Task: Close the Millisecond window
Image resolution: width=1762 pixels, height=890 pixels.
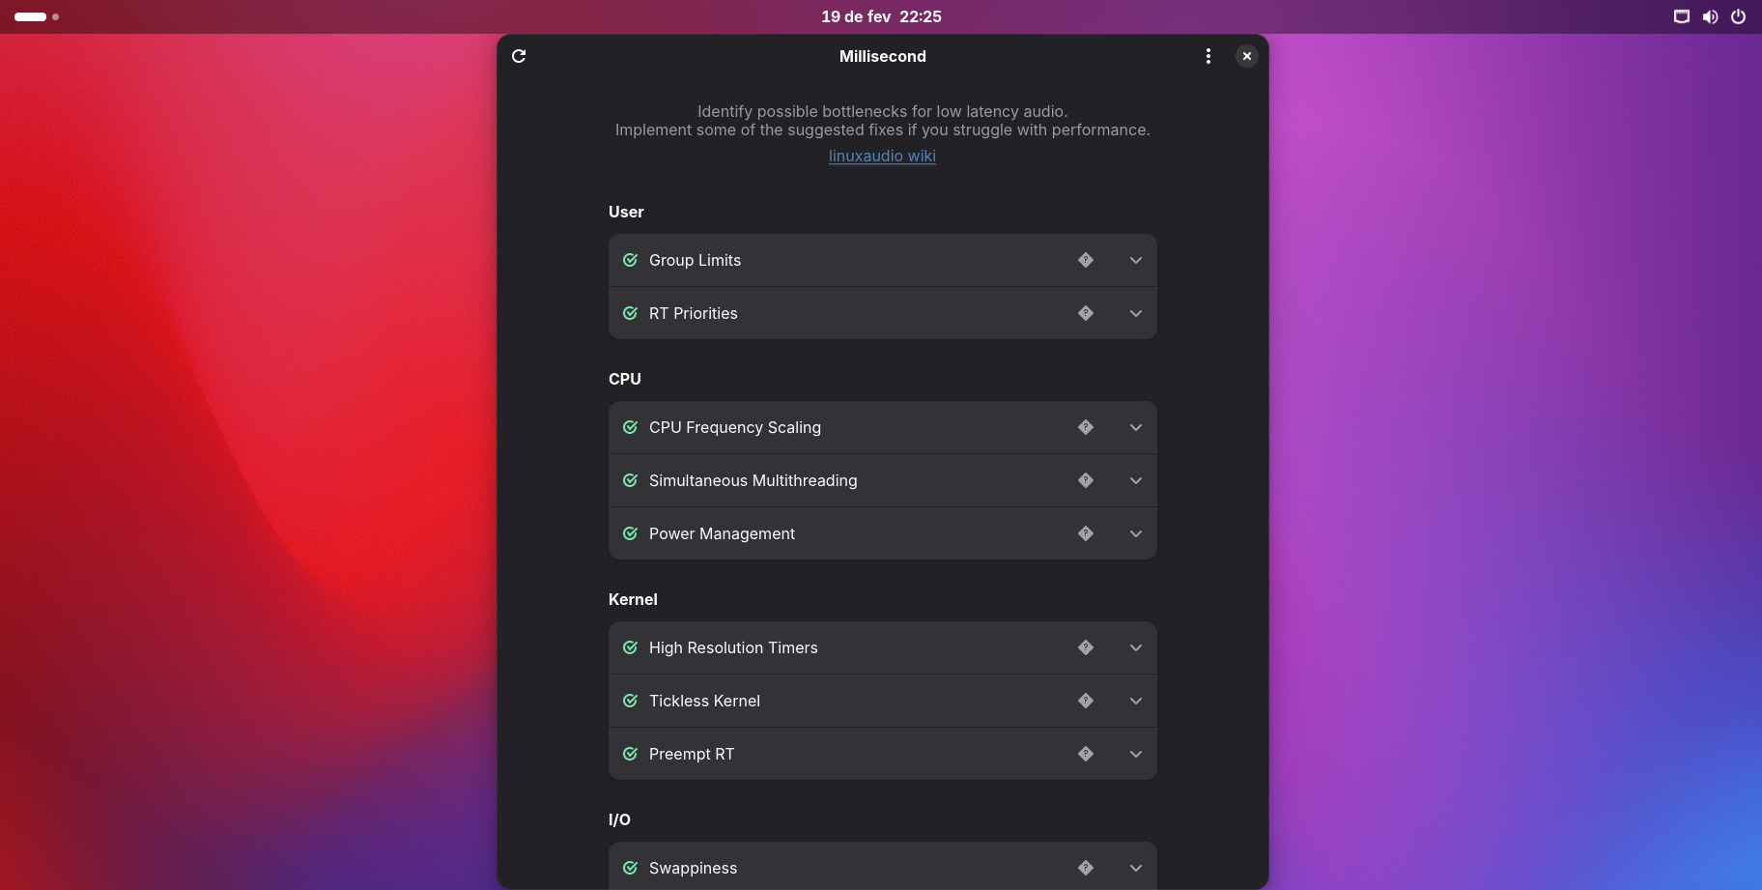Action: point(1247,56)
